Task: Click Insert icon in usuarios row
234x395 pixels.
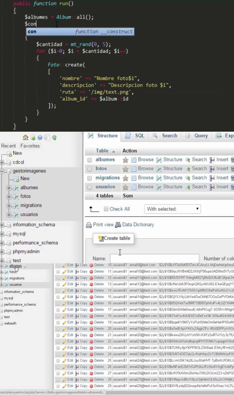Action: 212,187
